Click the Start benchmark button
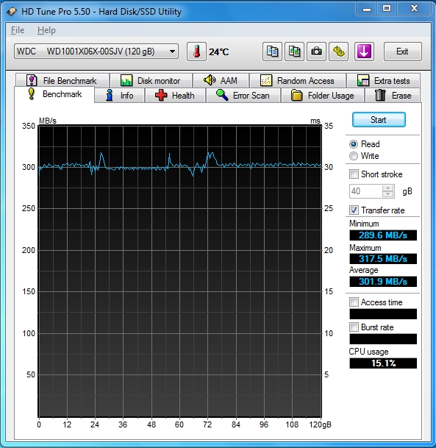 click(379, 120)
